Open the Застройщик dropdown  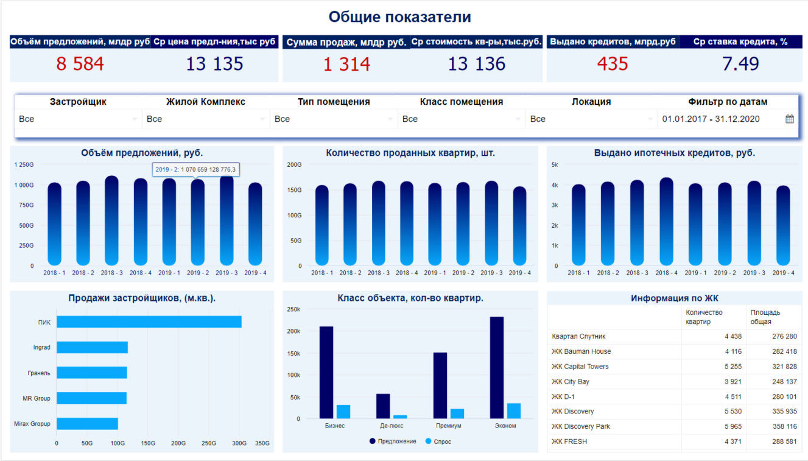coord(78,119)
